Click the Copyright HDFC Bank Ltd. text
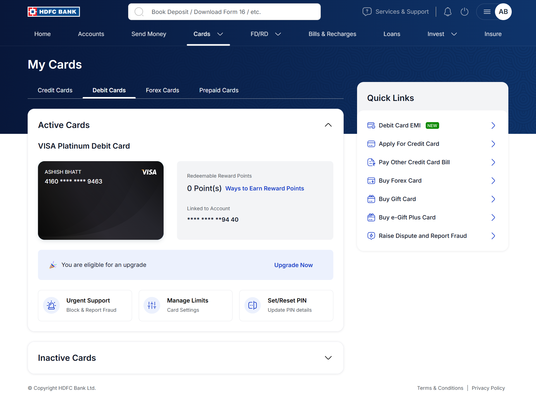Screen dimensions: 536x399 [62, 388]
